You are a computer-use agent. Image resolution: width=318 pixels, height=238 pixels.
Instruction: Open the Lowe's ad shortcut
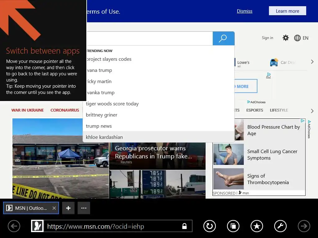point(243,62)
